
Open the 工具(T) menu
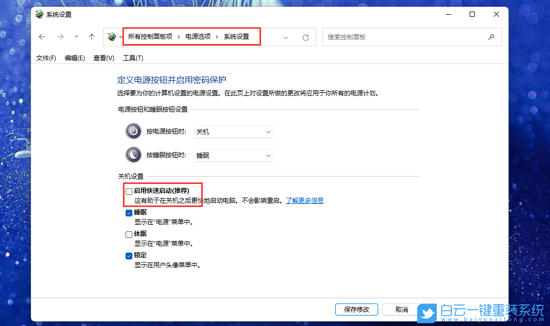tap(132, 58)
